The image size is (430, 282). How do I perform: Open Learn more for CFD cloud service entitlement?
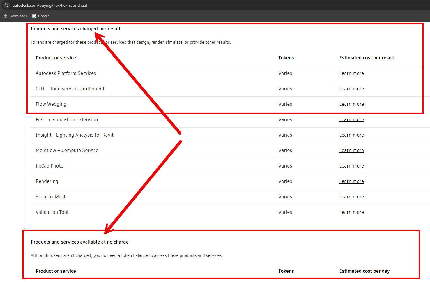(x=351, y=89)
